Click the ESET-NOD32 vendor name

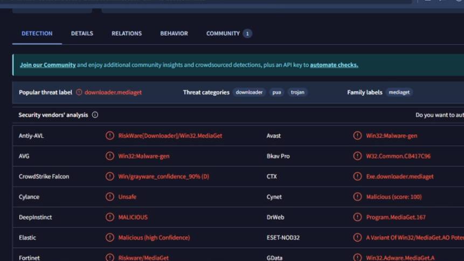283,238
